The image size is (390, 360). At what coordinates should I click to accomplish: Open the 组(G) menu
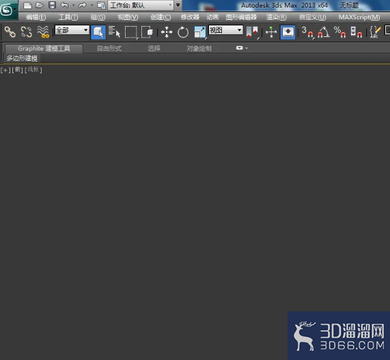click(x=98, y=17)
